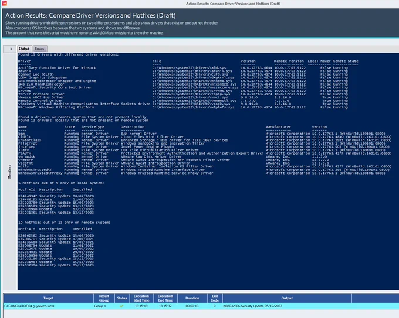Click the 'Common Log (CLFS)' driver entry
Screen dimensions: 399x318
36,74
